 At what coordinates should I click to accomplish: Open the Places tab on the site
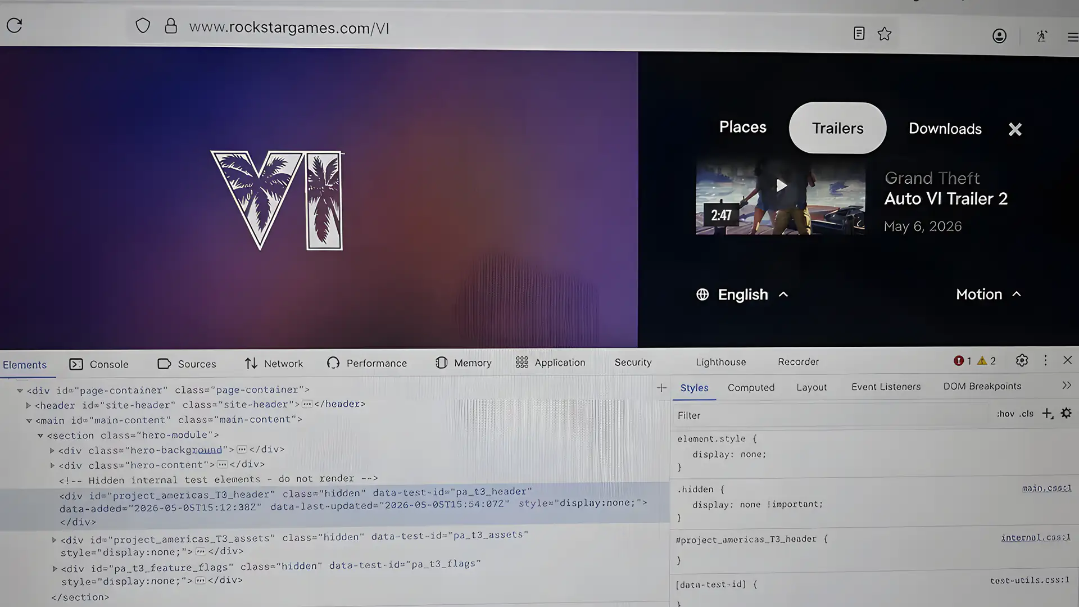[x=742, y=127]
